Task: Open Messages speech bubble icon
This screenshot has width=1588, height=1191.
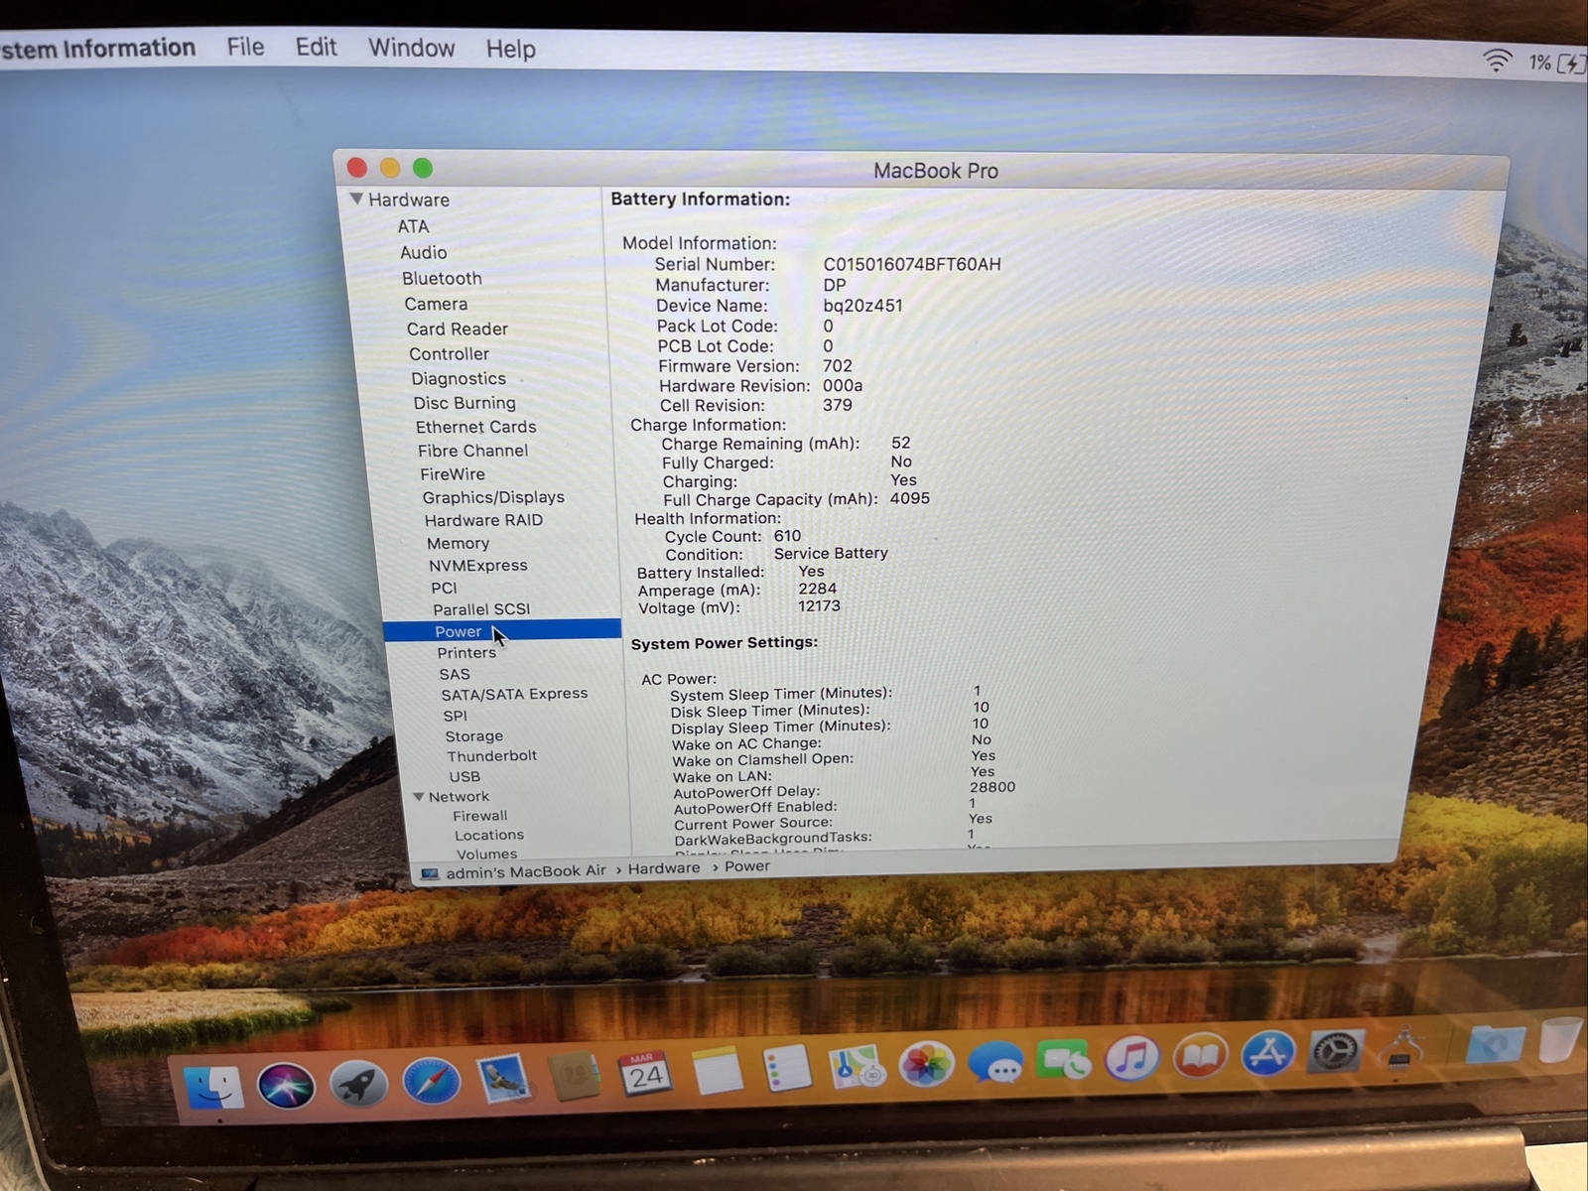Action: tap(995, 1064)
